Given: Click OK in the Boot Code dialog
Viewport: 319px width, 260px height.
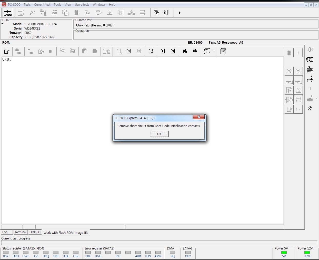Looking at the screenshot, I should click(x=159, y=134).
